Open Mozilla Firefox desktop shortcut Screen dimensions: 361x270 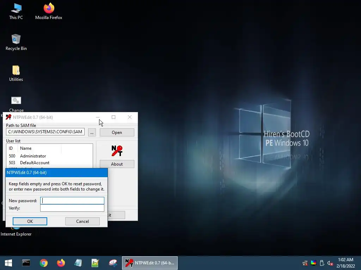49,11
